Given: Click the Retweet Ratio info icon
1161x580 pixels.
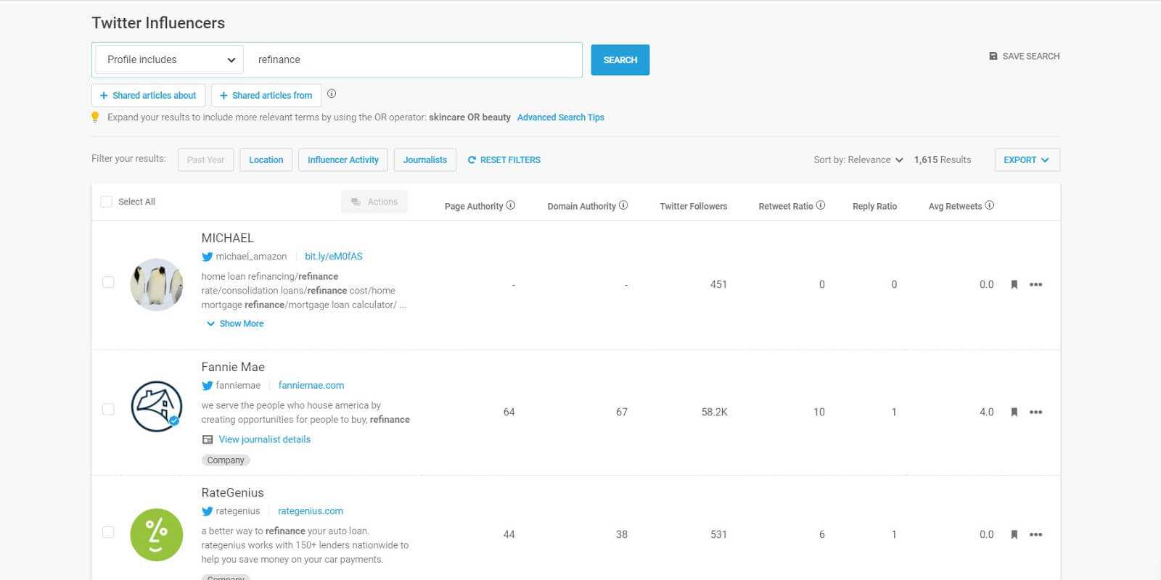Looking at the screenshot, I should click(x=821, y=205).
